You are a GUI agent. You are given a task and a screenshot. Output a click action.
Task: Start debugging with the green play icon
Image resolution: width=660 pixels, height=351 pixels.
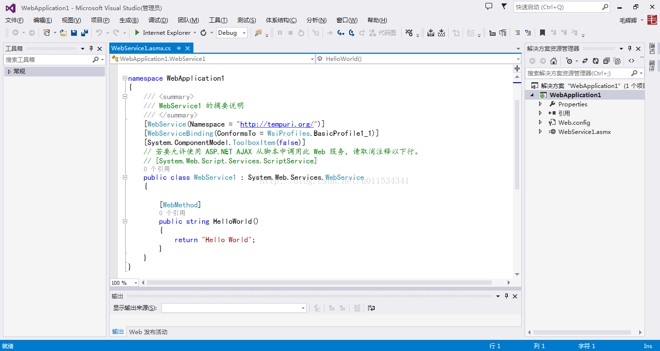click(x=137, y=33)
